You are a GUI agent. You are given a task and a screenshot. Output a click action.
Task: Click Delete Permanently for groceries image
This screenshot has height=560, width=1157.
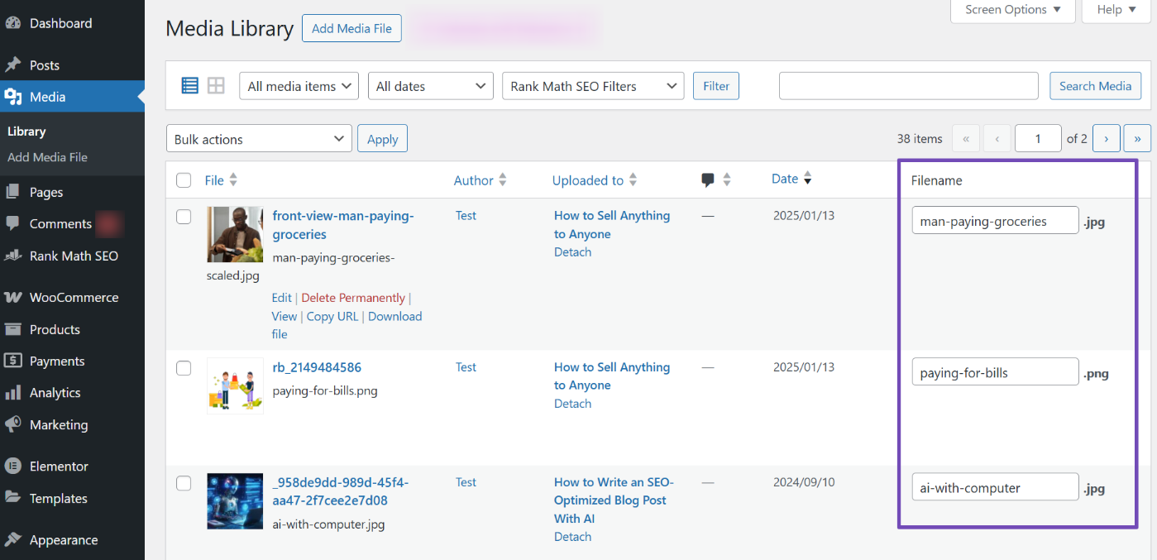353,298
